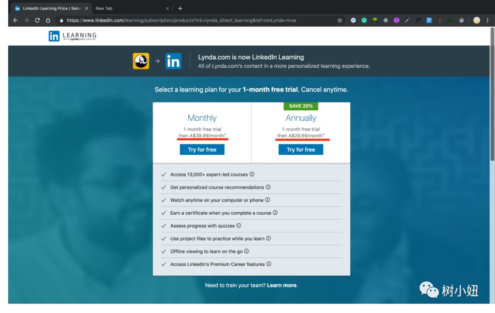Click 'Get personalized course recommendations' text
495x313 pixels.
pyautogui.click(x=217, y=187)
